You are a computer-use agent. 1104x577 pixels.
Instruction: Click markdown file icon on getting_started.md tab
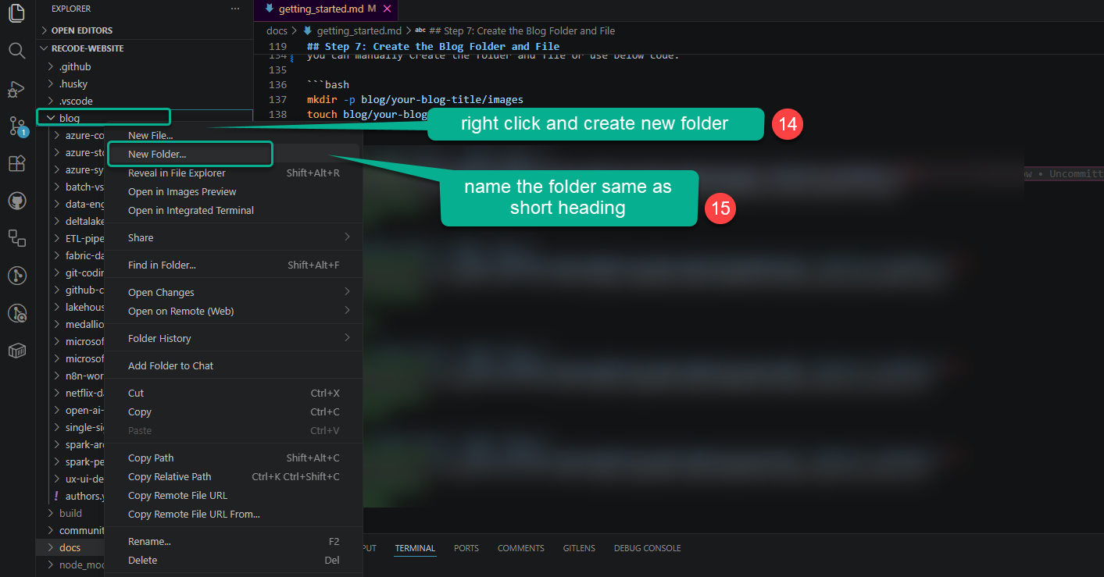click(x=270, y=9)
